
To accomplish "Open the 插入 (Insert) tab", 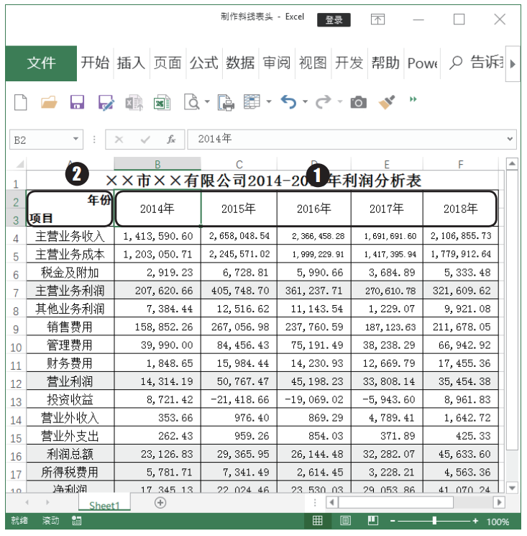I will 131,63.
